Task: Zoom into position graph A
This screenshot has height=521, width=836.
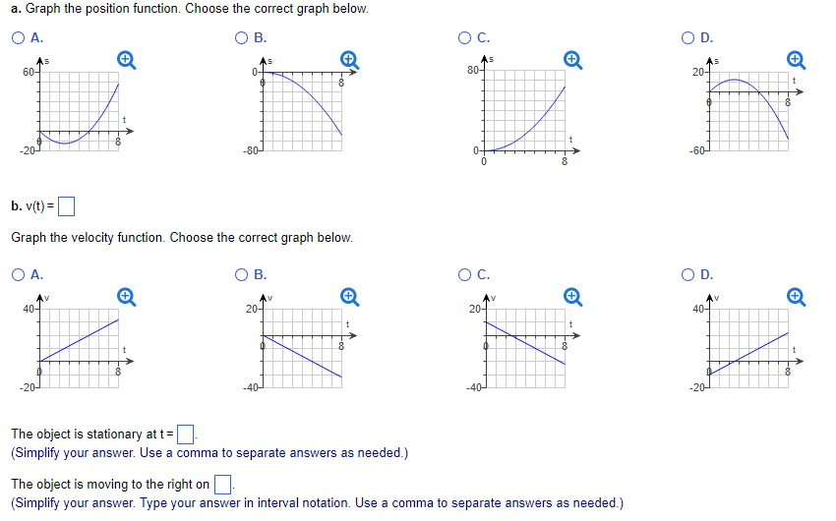Action: pyautogui.click(x=124, y=61)
